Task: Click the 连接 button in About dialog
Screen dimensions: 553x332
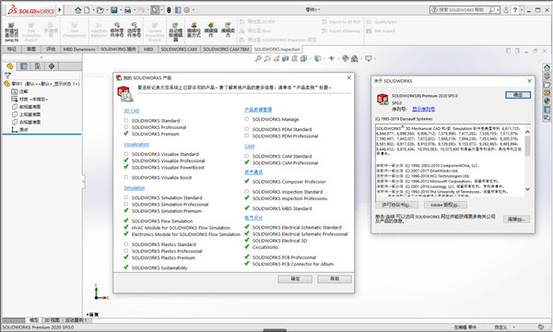Action: (516, 219)
